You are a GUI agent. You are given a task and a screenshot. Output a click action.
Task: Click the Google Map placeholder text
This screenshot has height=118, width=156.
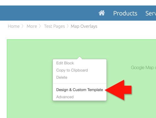pos(144,68)
